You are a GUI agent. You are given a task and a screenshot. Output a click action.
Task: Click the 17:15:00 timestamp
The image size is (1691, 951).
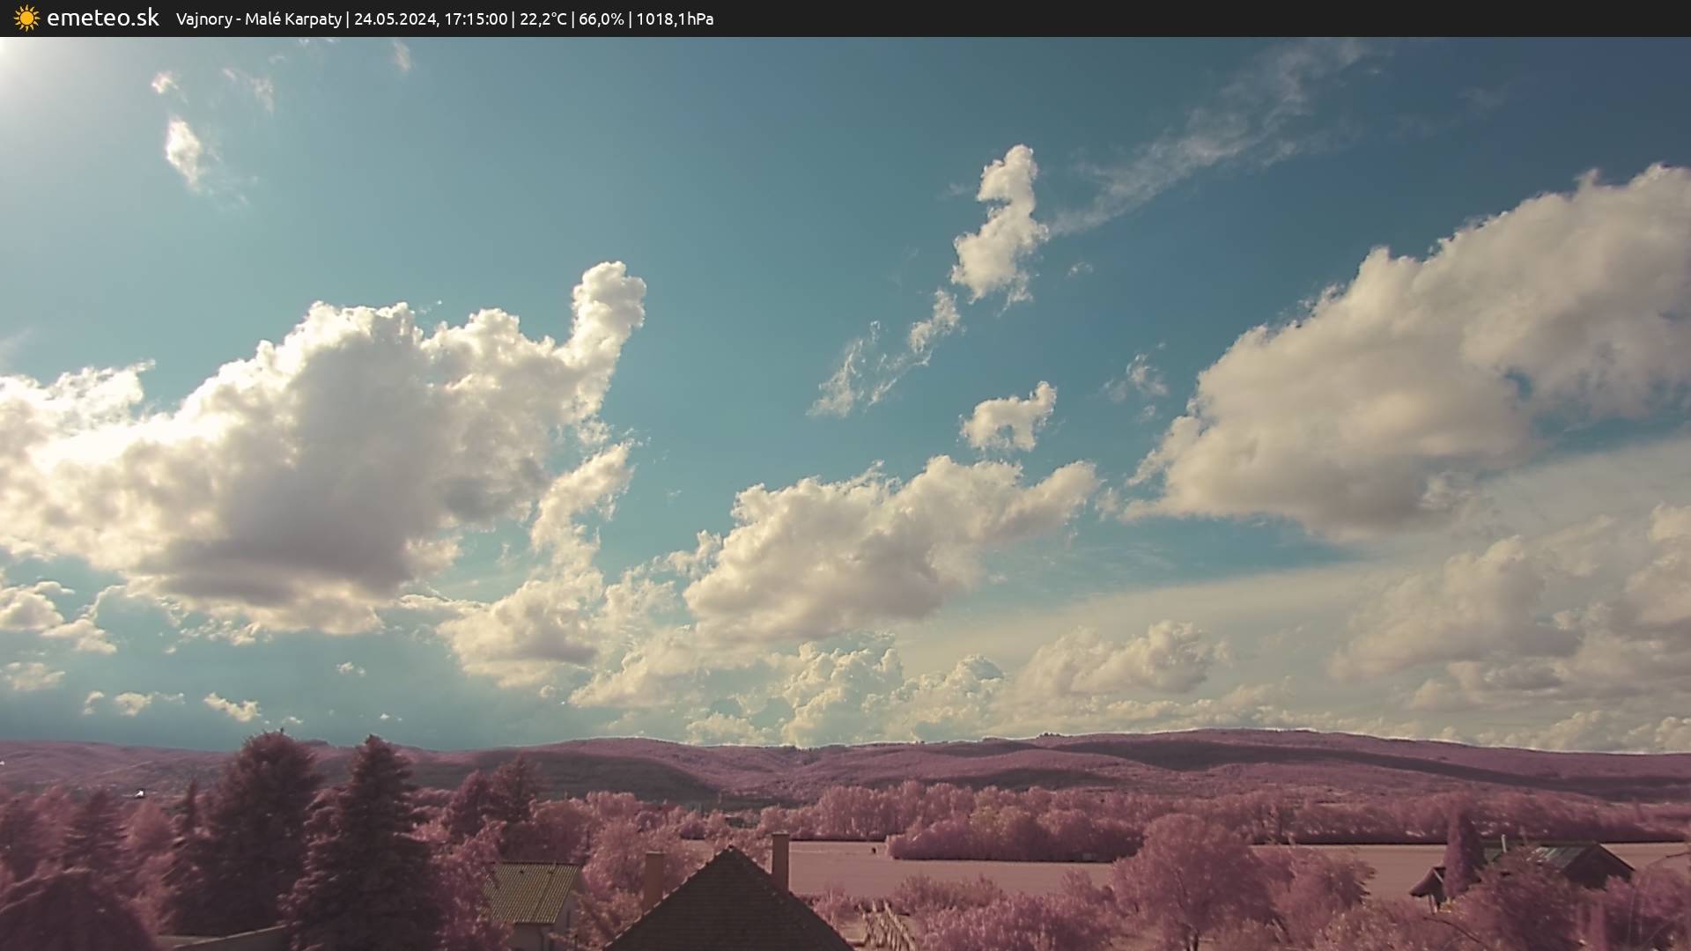(476, 18)
